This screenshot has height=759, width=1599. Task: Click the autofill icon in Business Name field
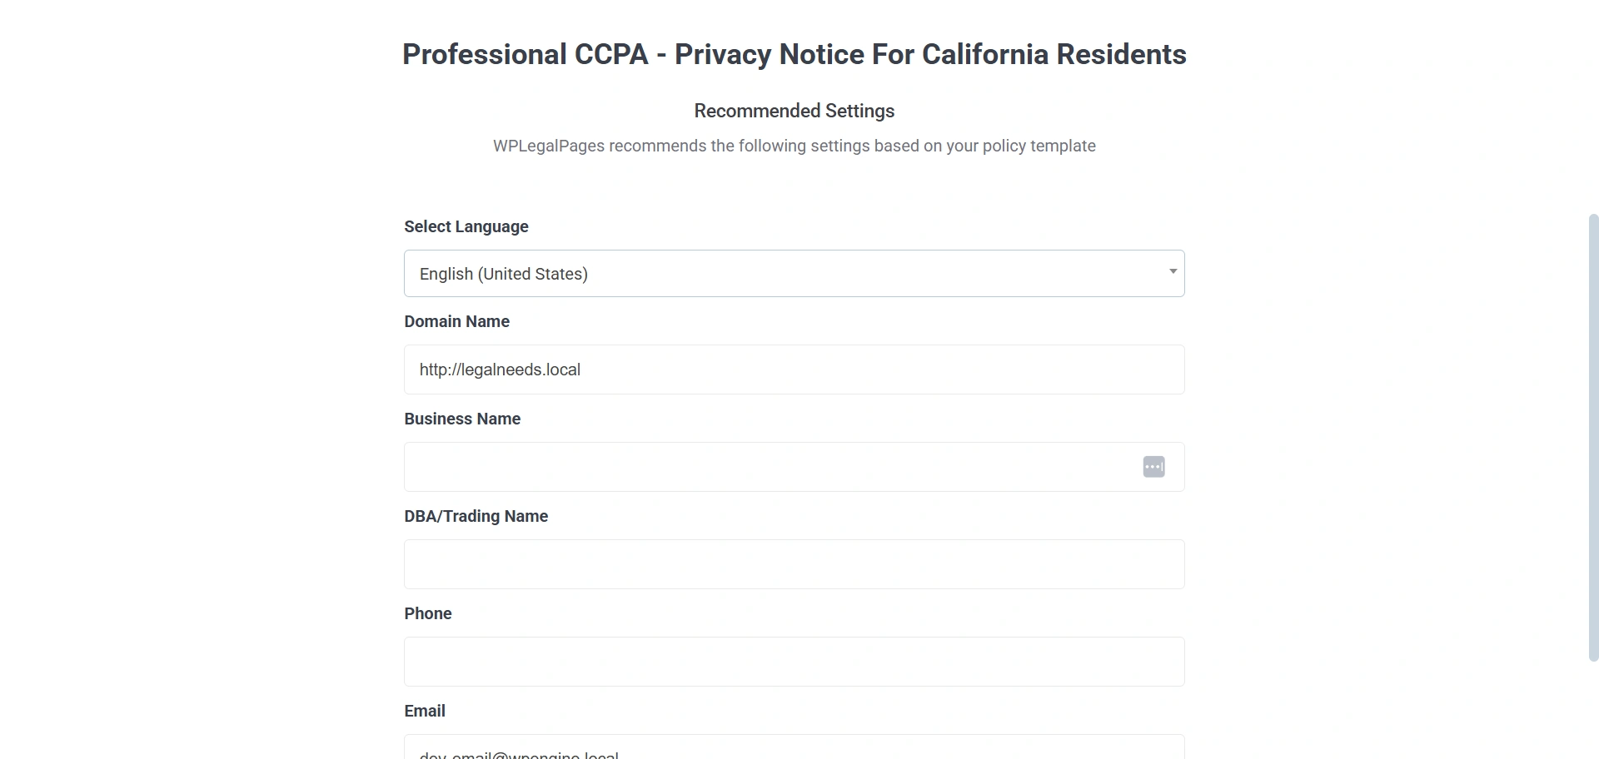[1153, 467]
